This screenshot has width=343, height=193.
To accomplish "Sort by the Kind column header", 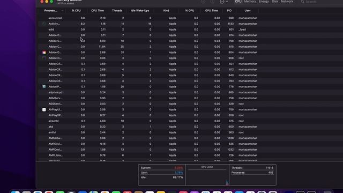I will (x=166, y=11).
